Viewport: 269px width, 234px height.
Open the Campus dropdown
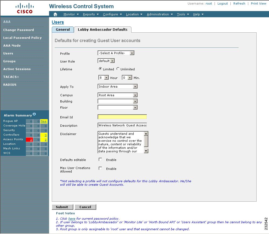(x=118, y=95)
